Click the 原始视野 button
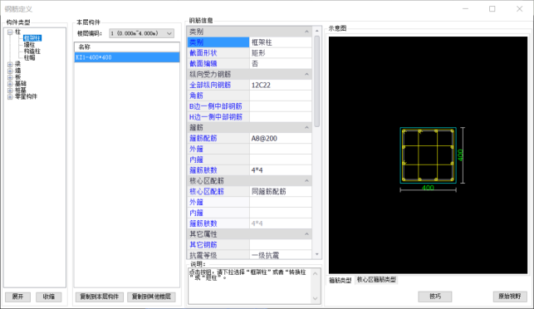The width and height of the screenshot is (534, 309). [x=510, y=297]
